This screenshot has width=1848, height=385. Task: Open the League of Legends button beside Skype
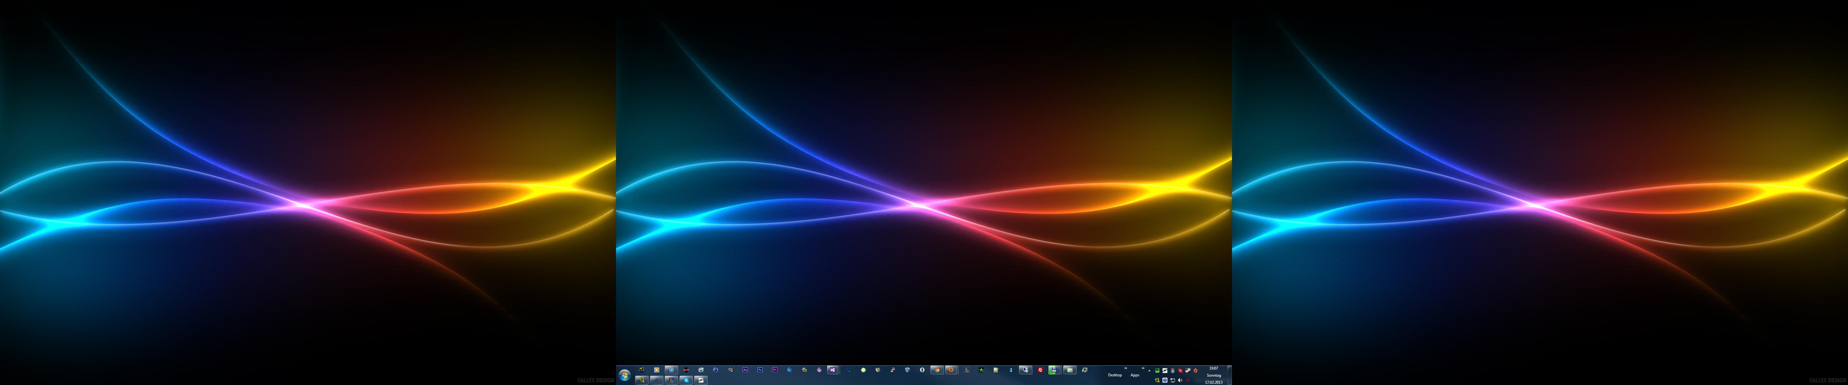point(672,380)
